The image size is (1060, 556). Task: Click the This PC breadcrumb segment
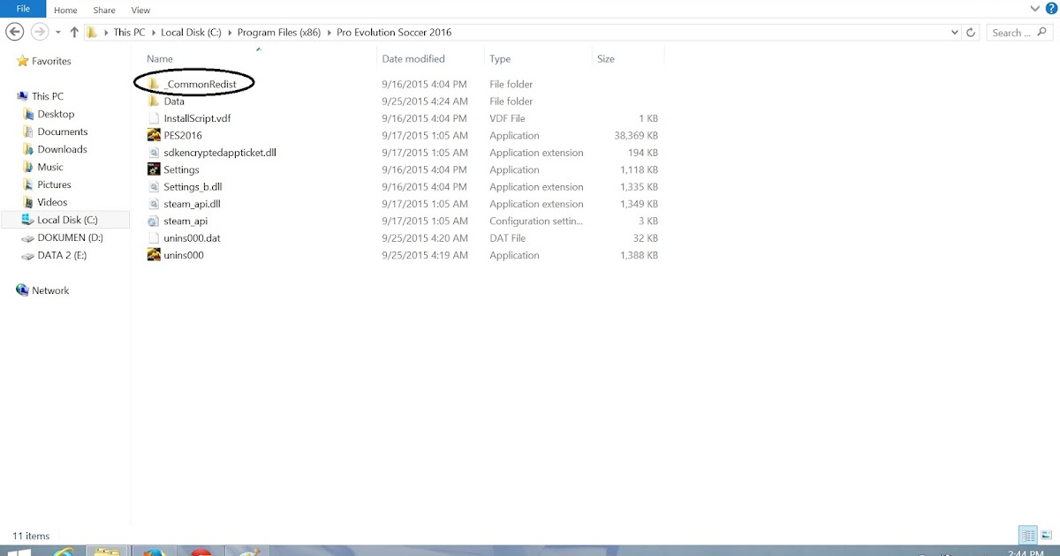click(x=130, y=33)
